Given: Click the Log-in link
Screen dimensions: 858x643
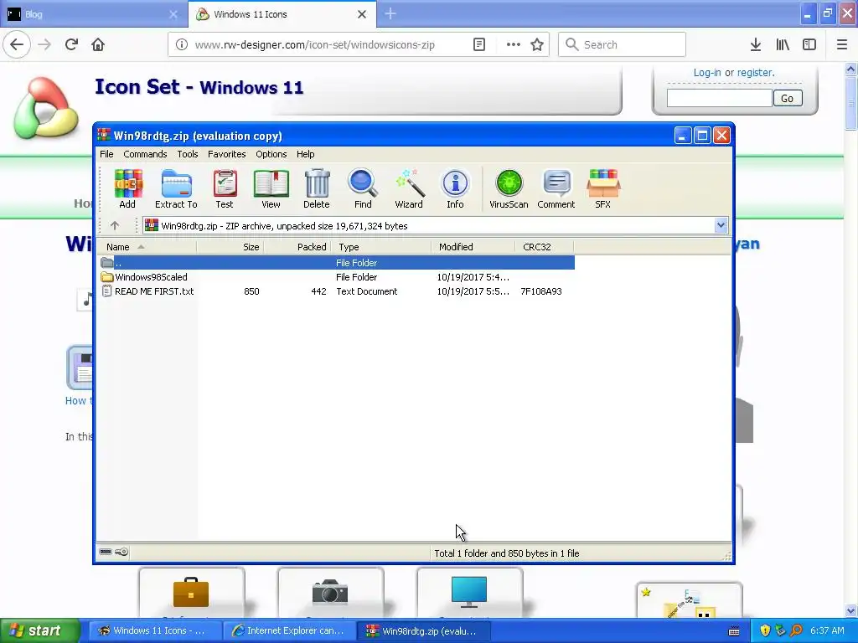Looking at the screenshot, I should point(707,72).
